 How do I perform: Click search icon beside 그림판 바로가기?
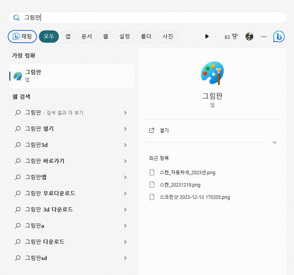18,161
